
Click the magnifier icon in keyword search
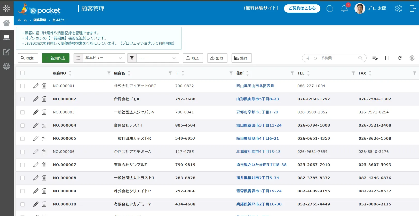(x=360, y=58)
